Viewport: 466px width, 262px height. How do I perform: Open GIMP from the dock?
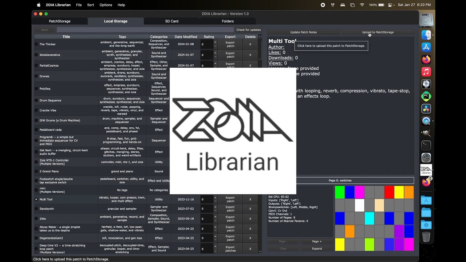(426, 133)
